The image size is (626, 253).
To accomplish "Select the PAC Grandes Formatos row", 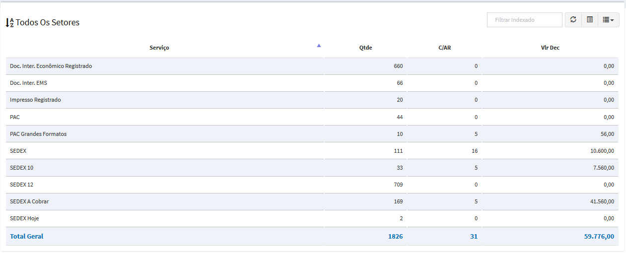I will pyautogui.click(x=312, y=134).
